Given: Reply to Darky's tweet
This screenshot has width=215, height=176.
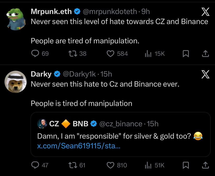Looking at the screenshot, I should point(35,165).
